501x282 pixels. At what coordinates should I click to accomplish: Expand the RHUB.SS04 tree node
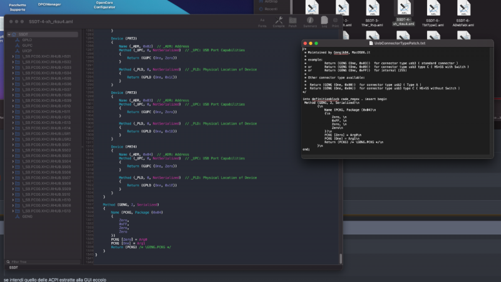pos(13,161)
